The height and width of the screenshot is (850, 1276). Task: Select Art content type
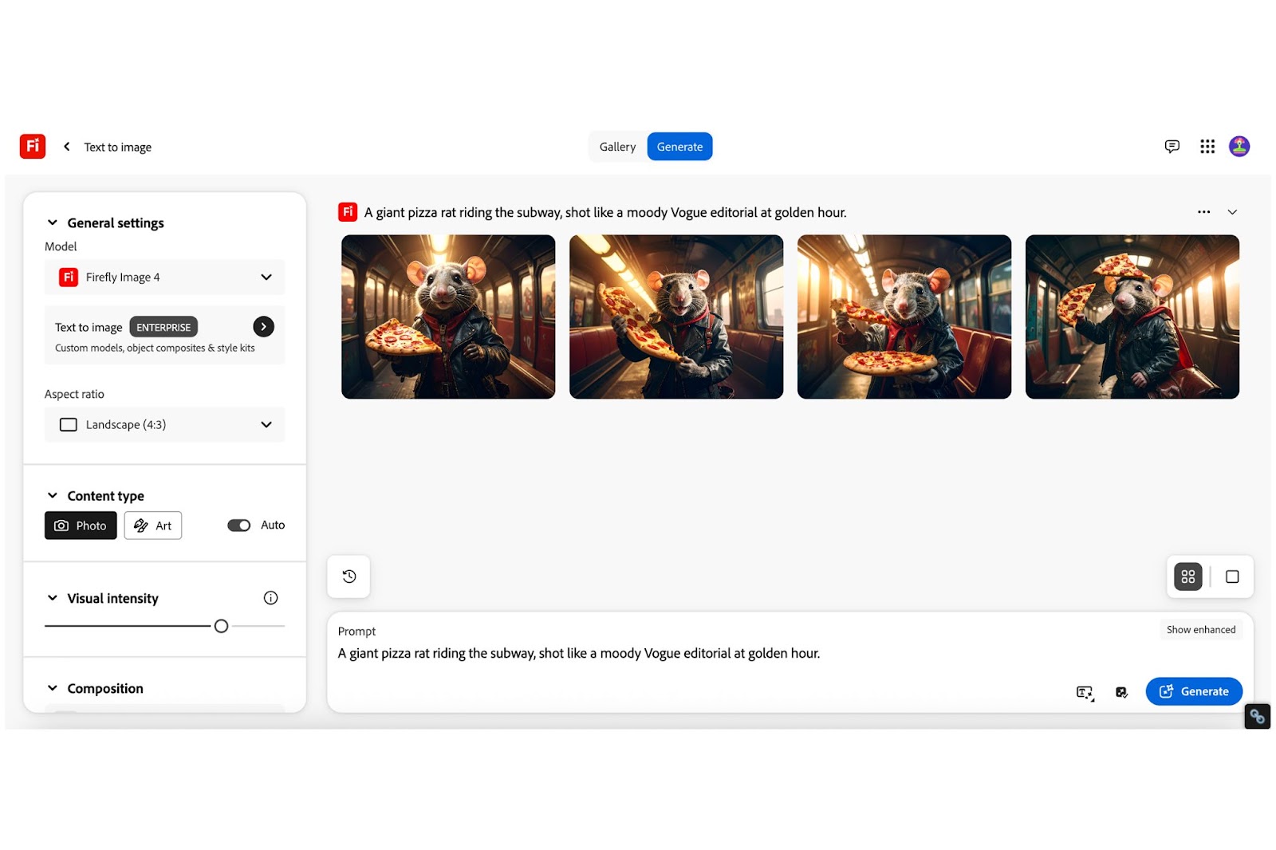[153, 525]
